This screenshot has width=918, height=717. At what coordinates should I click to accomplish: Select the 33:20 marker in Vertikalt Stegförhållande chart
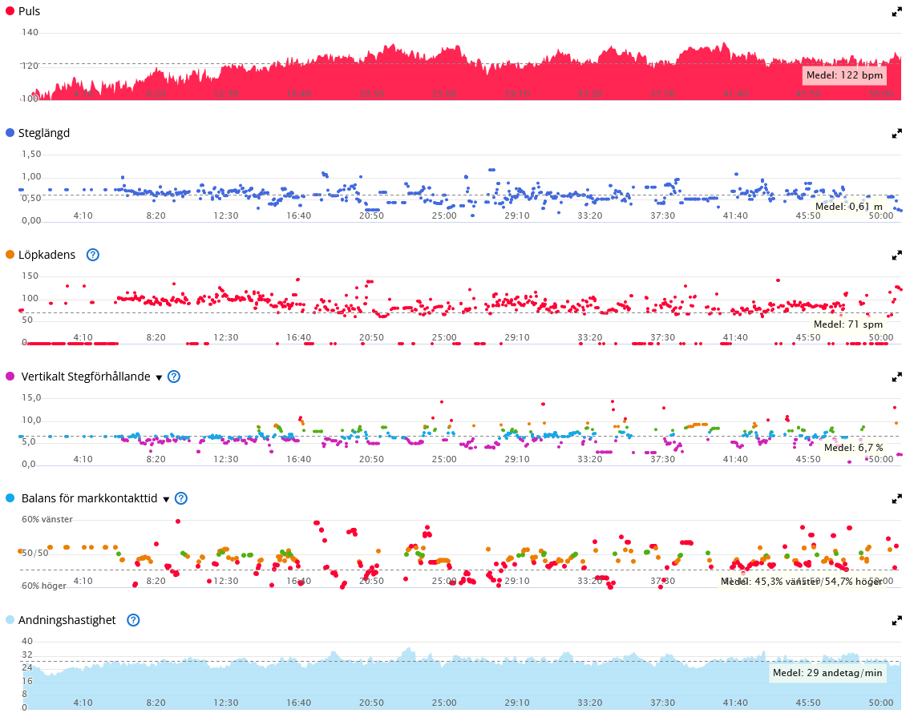coord(589,459)
